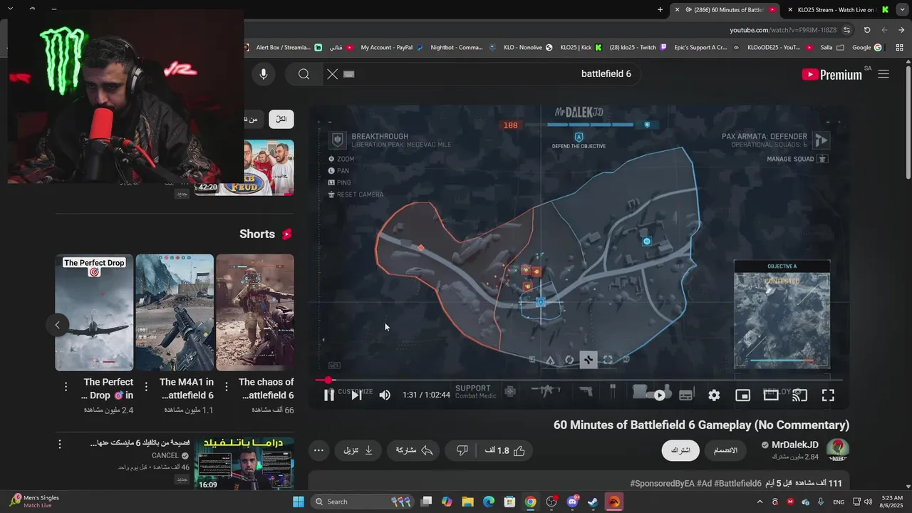Screen dimensions: 912x513
Task: Show hidden tray icons chevron
Action: (x=760, y=502)
